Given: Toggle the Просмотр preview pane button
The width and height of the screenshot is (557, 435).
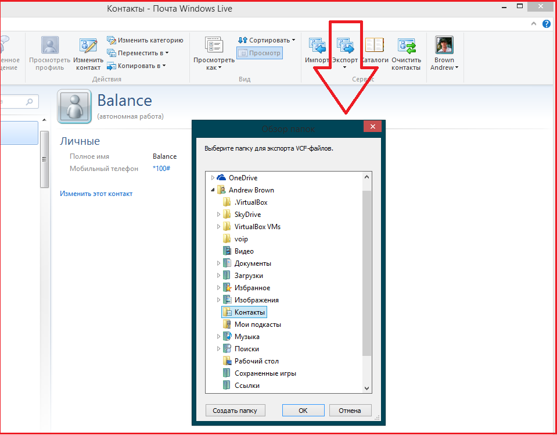Looking at the screenshot, I should pyautogui.click(x=260, y=53).
